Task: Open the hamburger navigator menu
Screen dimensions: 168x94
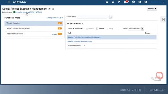Action: 9,2
